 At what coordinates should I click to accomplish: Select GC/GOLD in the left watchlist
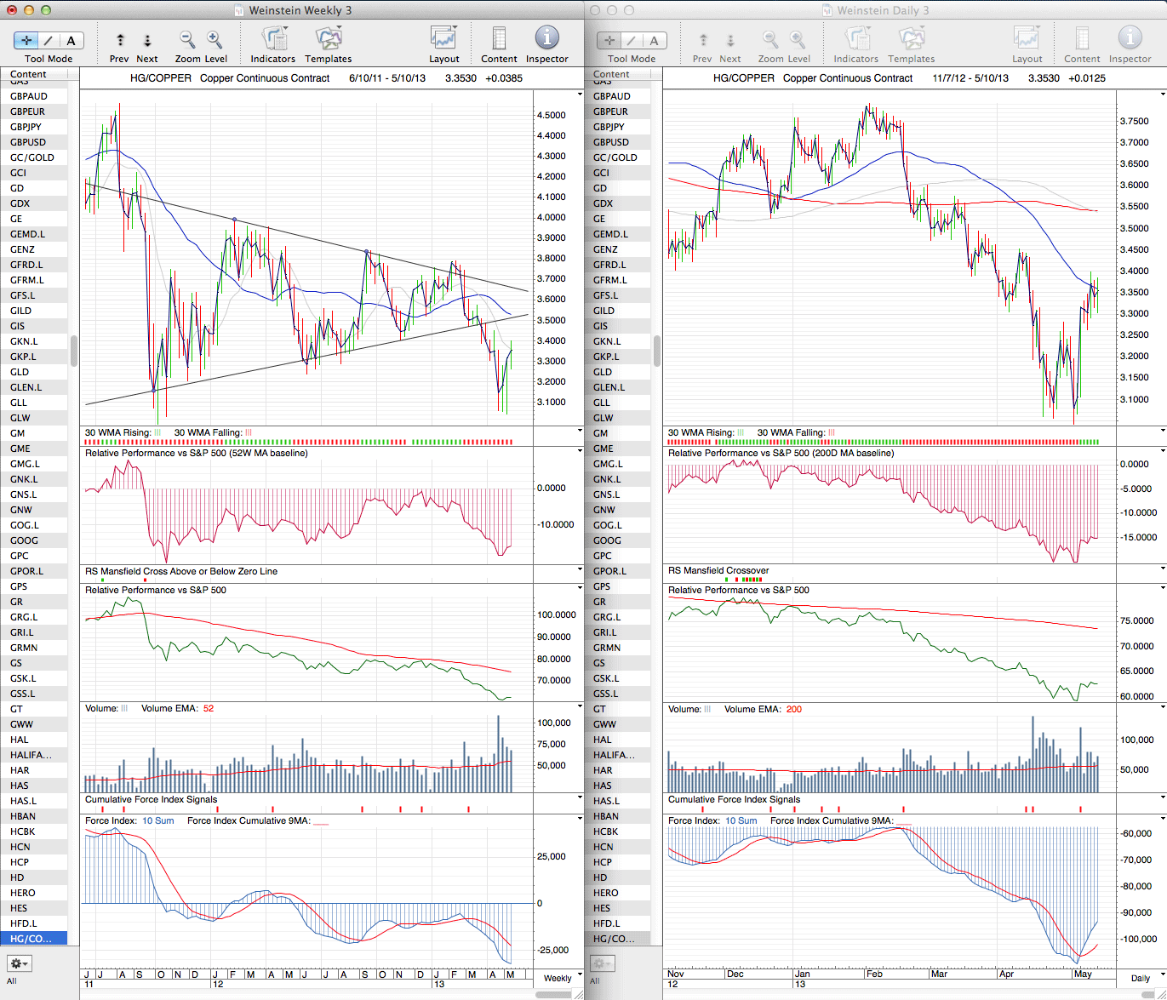click(x=32, y=157)
